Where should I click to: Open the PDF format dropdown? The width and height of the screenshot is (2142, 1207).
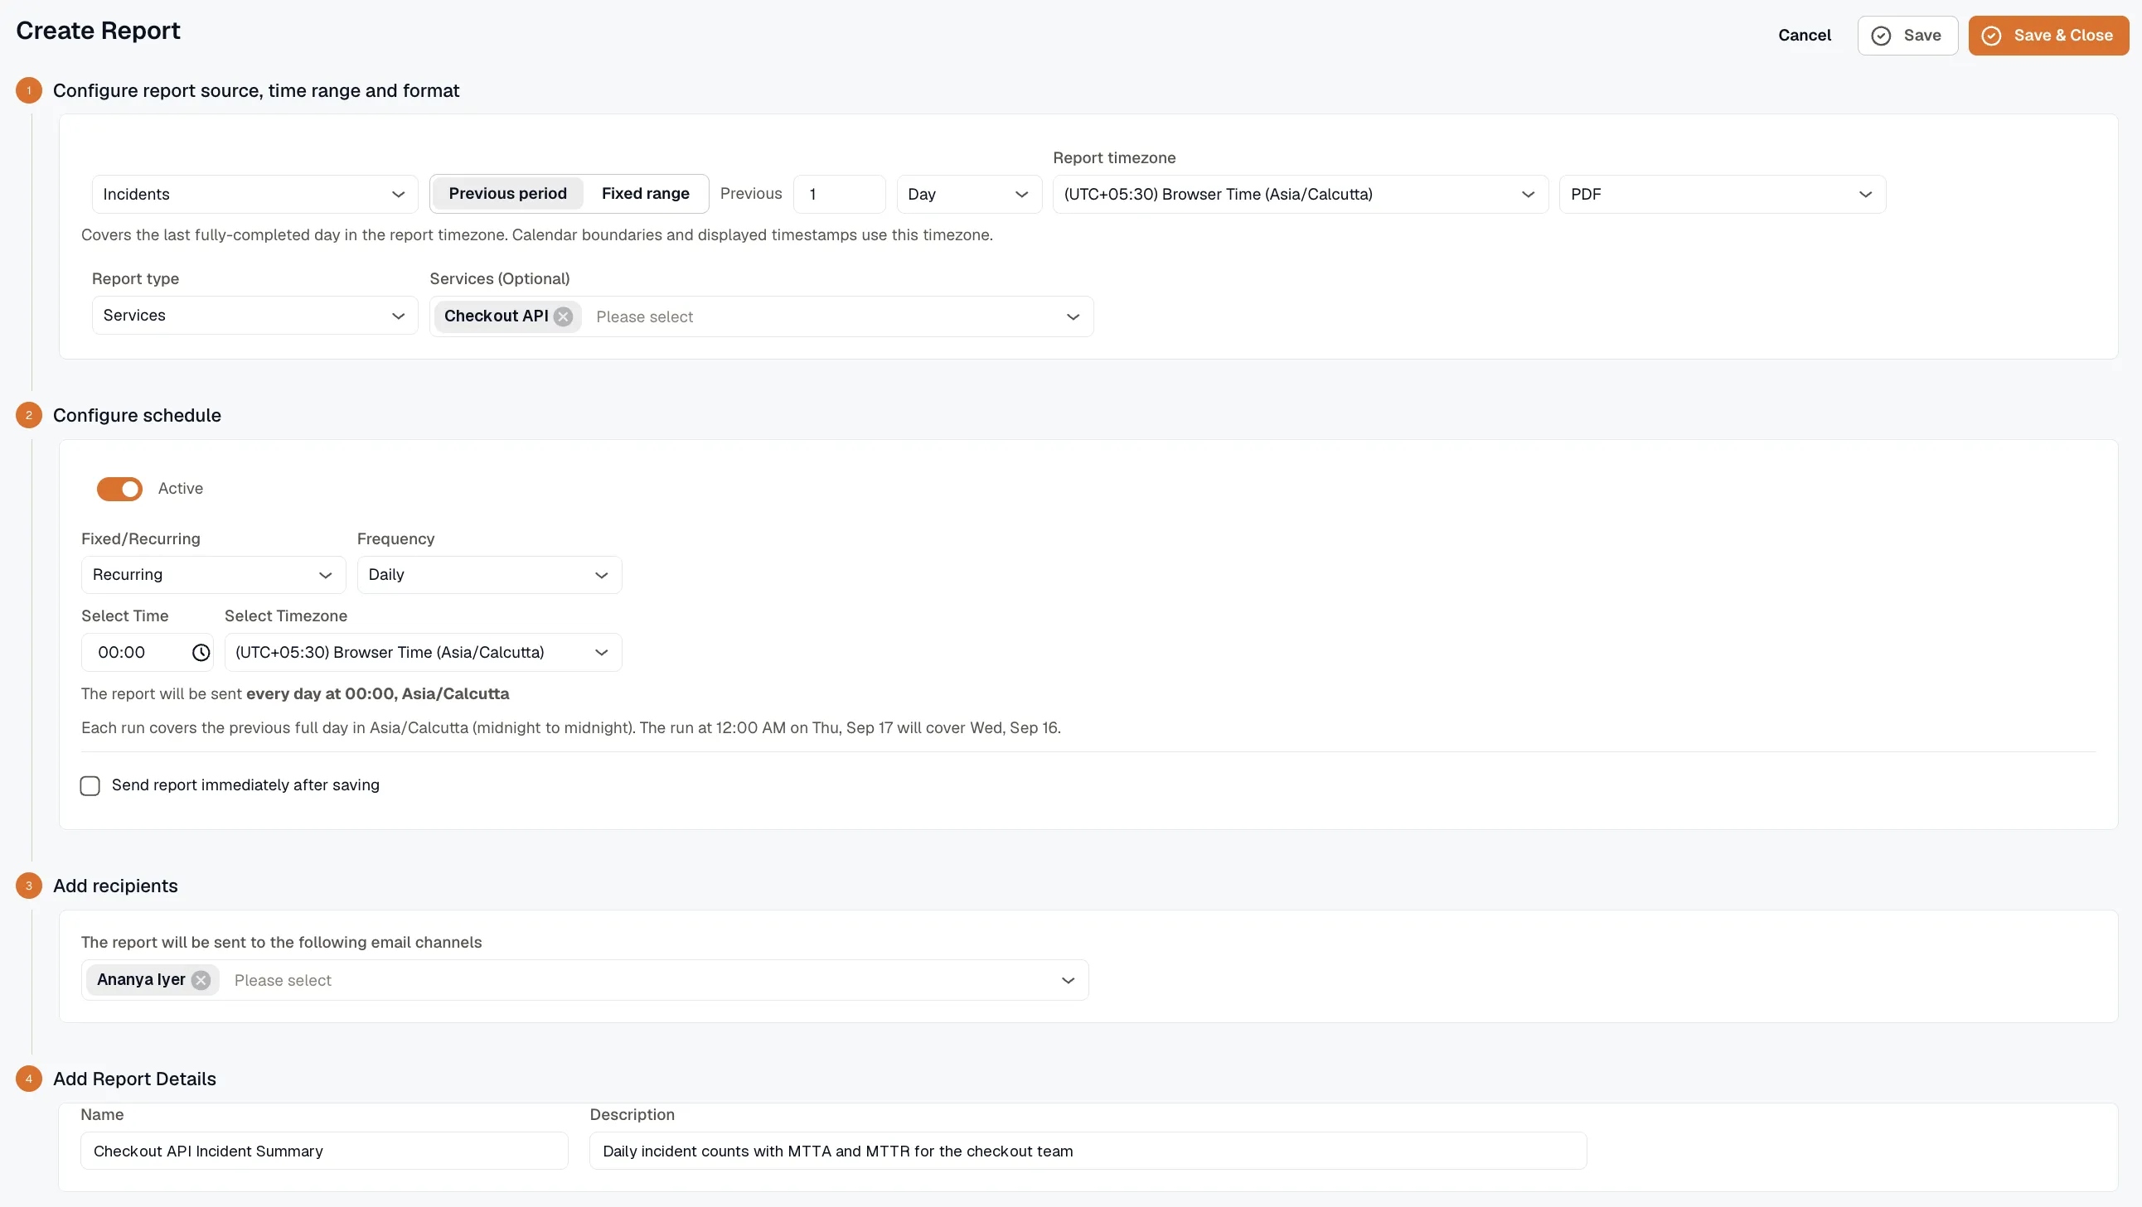1722,195
